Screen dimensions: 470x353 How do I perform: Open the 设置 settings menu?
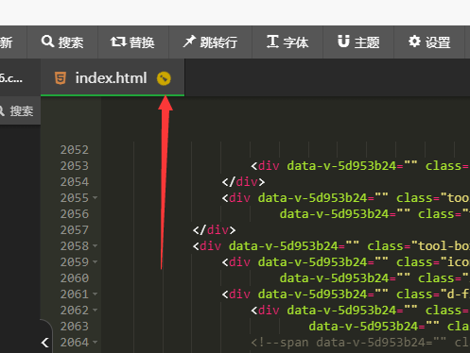tap(429, 42)
